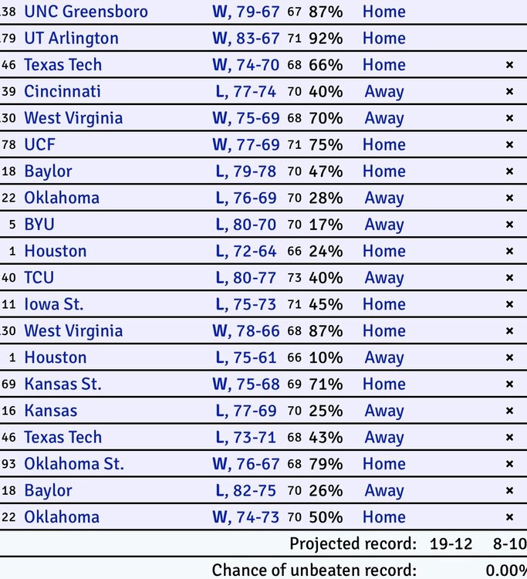Click the Cincinnati team name link

pyautogui.click(x=62, y=92)
